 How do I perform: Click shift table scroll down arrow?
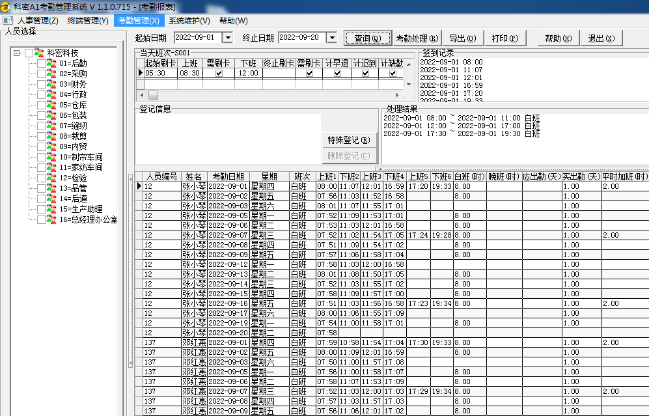[409, 85]
